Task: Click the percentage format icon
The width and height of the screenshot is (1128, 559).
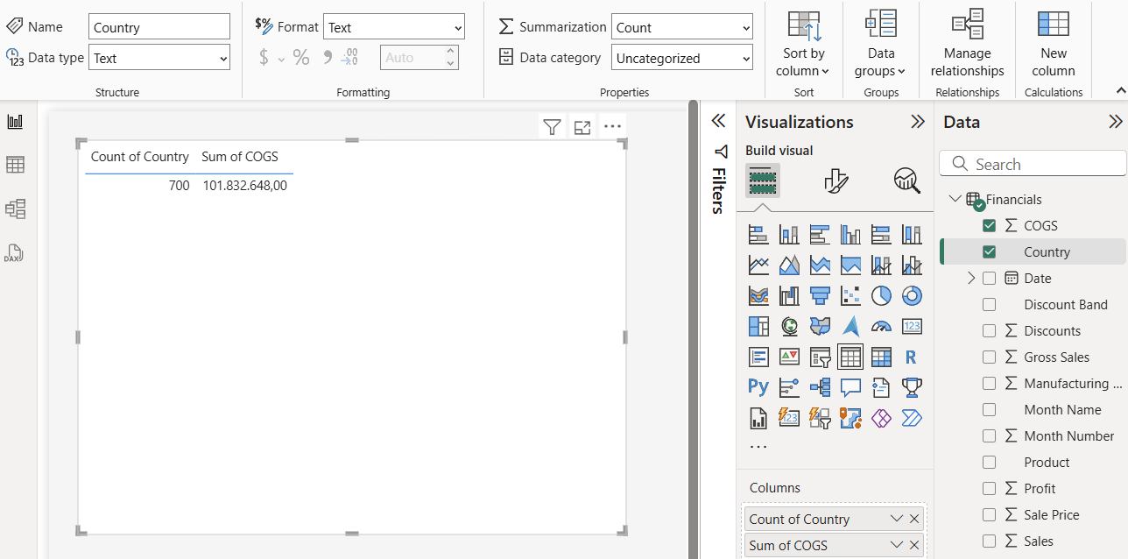Action: coord(301,58)
